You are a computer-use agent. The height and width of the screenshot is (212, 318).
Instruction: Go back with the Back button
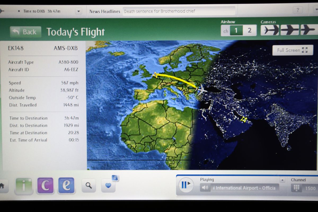26,32
